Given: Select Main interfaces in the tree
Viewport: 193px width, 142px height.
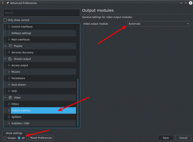Looking at the screenshot, I should pos(21,40).
